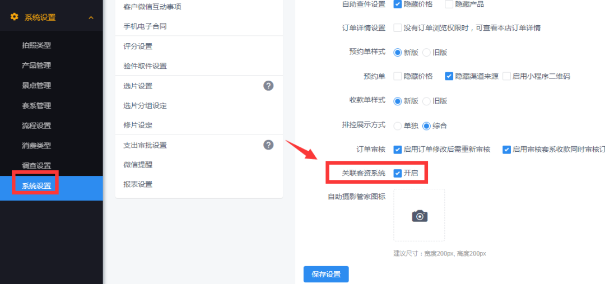605x284 pixels.
Task: Open 套系管理 in the sidebar
Action: click(36, 105)
